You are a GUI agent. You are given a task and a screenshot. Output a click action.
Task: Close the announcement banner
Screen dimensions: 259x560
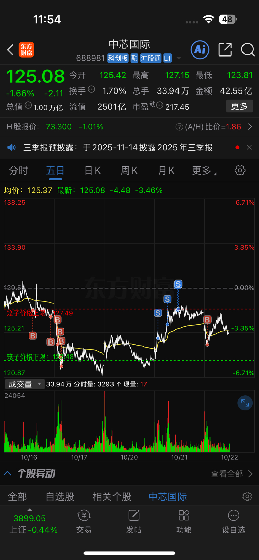tap(249, 147)
